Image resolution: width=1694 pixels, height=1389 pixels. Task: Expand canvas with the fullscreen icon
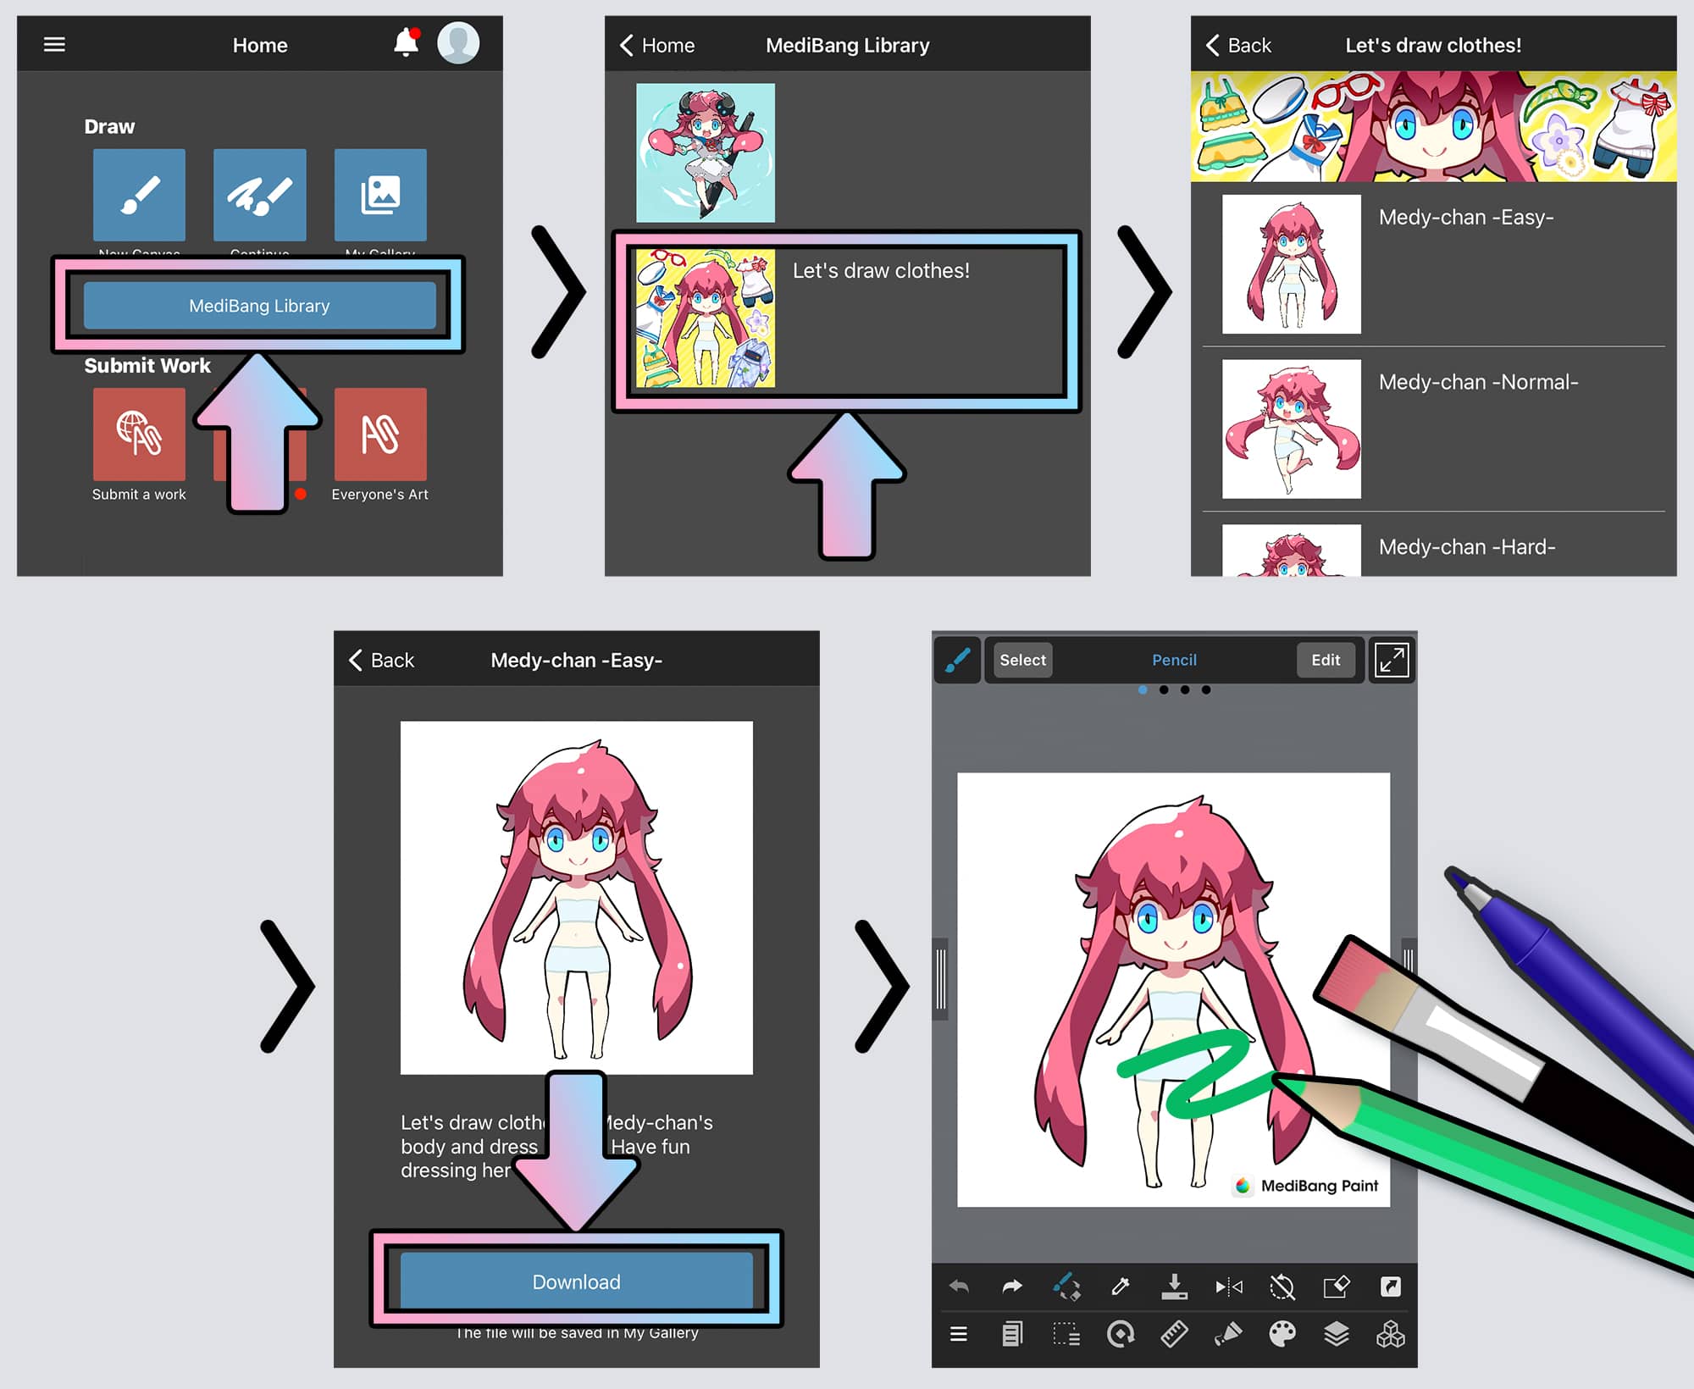pos(1392,660)
